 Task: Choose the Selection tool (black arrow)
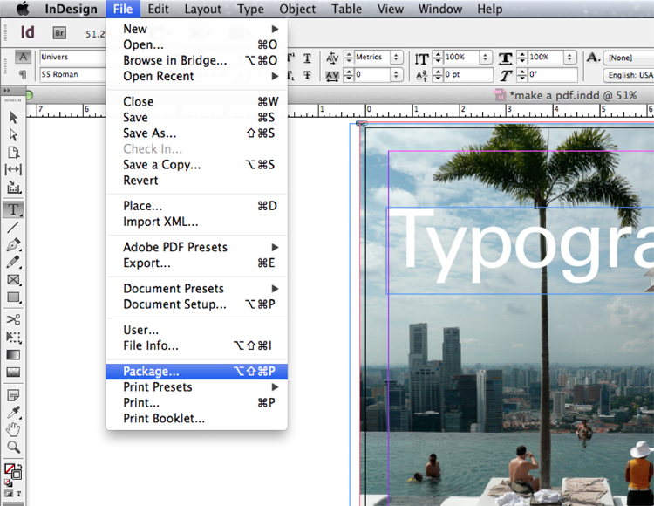click(x=13, y=117)
